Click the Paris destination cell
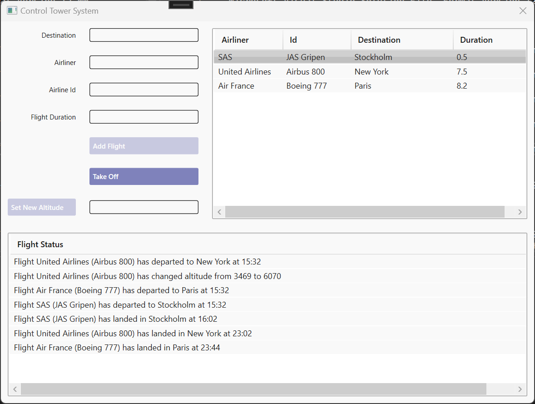Viewport: 535px width, 404px height. point(363,86)
